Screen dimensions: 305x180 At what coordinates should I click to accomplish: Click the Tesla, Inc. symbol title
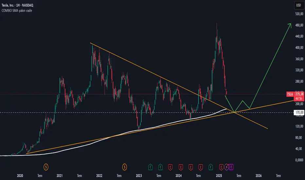(17, 5)
